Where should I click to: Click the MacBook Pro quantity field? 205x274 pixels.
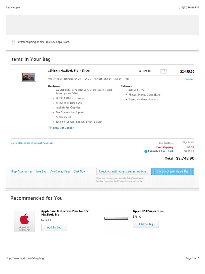[x=163, y=71]
